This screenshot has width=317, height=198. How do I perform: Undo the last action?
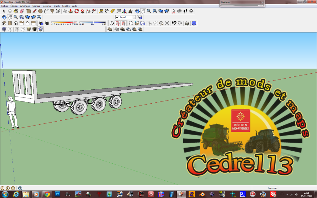click(174, 23)
